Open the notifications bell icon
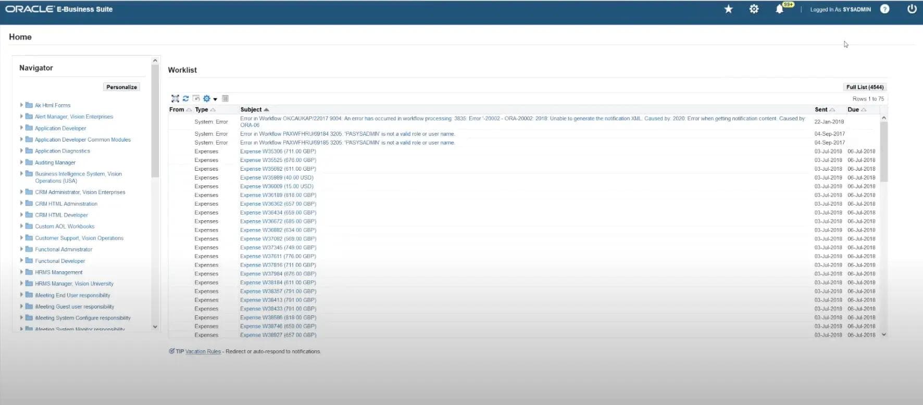This screenshot has height=405, width=923. pyautogui.click(x=779, y=9)
